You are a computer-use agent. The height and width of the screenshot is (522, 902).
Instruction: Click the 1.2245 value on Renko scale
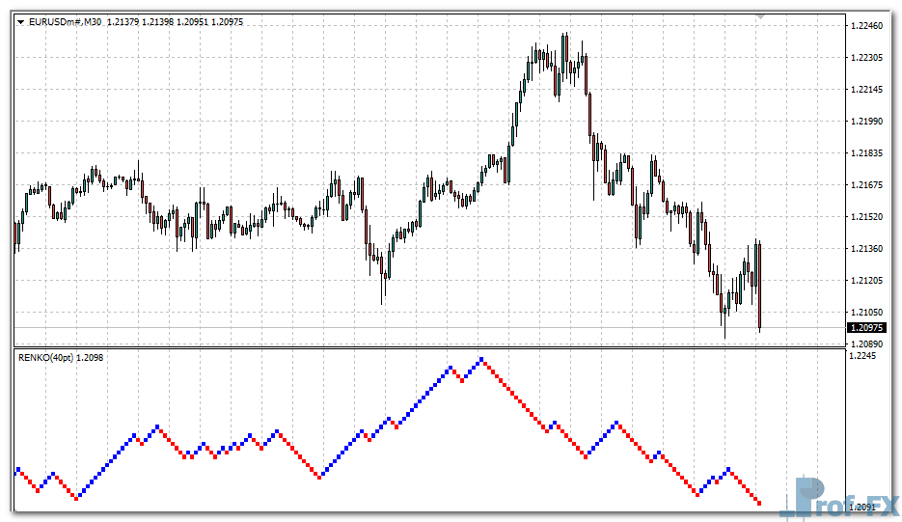[x=862, y=356]
